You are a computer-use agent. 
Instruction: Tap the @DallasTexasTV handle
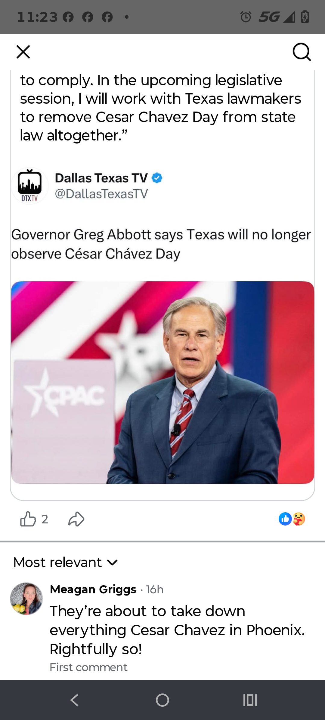(101, 194)
